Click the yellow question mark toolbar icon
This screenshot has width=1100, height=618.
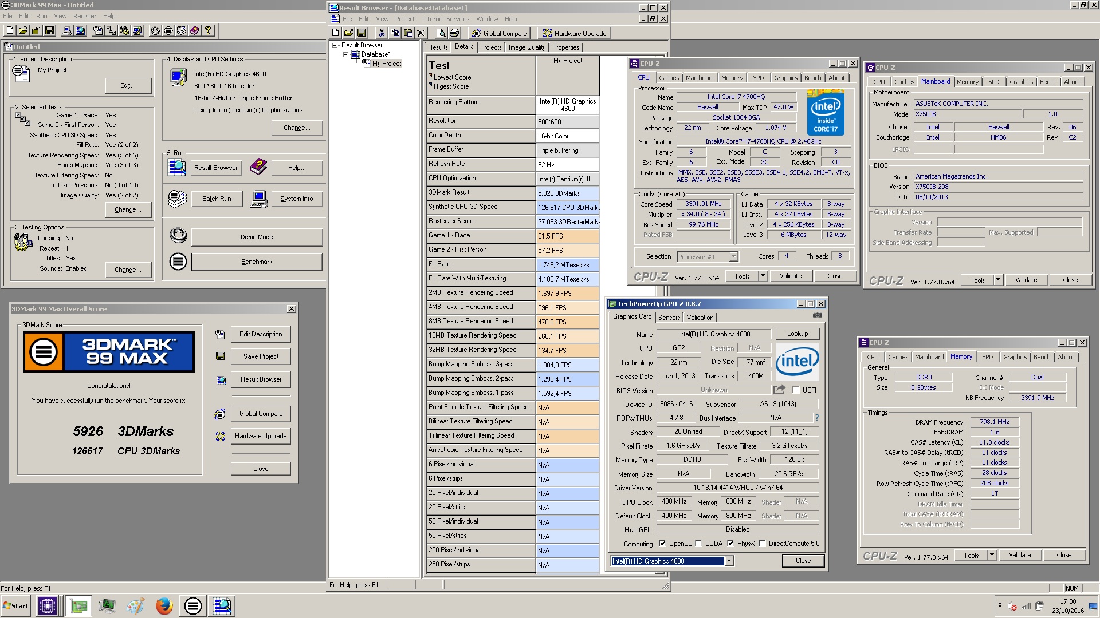pos(209,31)
